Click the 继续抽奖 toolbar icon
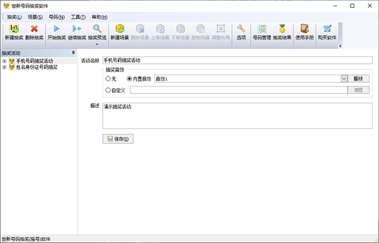The image size is (379, 243). (x=77, y=29)
